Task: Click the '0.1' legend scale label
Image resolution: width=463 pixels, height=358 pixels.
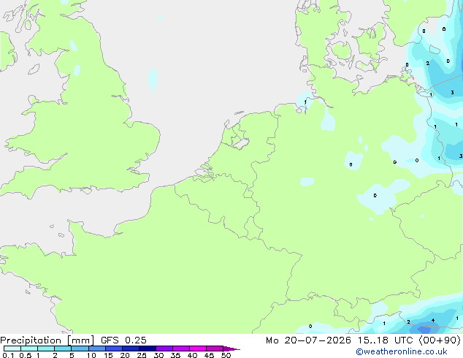Action: (x=8, y=355)
